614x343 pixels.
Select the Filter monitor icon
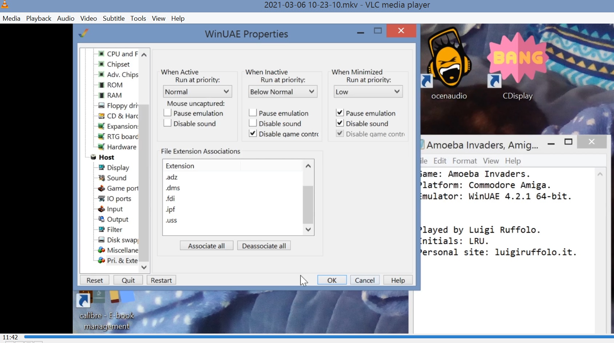click(x=102, y=229)
